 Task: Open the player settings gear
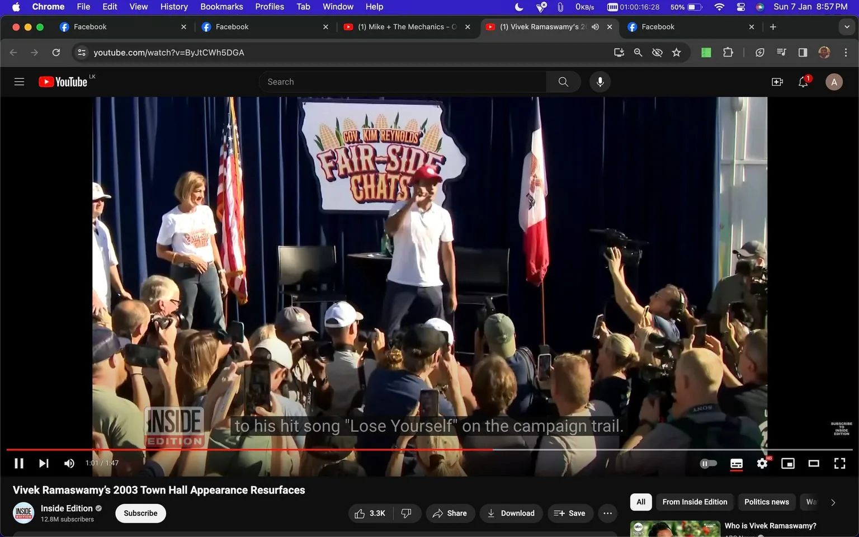(x=762, y=463)
